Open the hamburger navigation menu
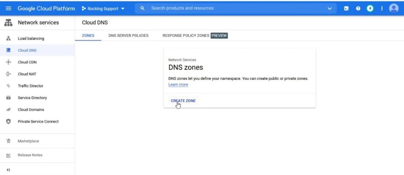Image resolution: width=404 pixels, height=175 pixels. (x=8, y=8)
